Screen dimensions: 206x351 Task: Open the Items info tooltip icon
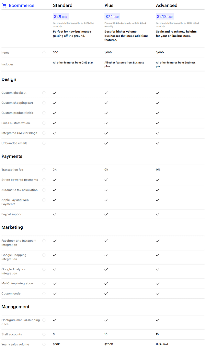point(44,52)
